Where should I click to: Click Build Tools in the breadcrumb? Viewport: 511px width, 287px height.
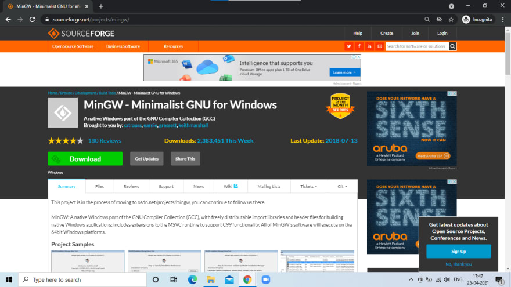pos(107,93)
